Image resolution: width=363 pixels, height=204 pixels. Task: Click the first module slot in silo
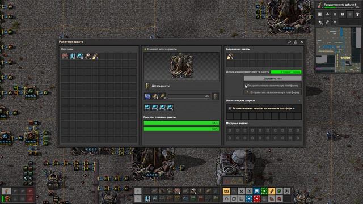(147, 107)
